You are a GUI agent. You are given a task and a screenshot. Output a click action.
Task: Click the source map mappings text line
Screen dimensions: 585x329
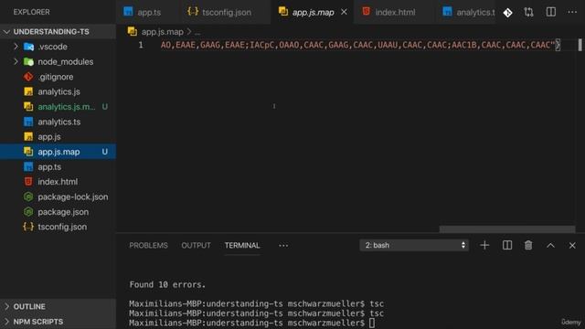pos(360,45)
